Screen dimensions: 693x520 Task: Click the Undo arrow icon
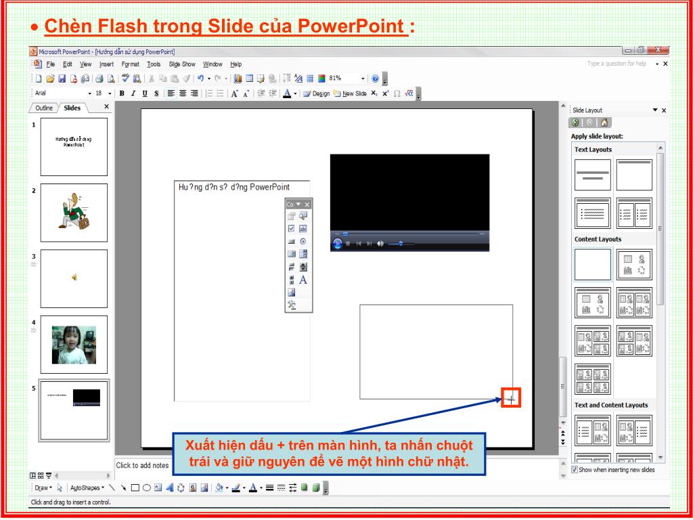[200, 79]
